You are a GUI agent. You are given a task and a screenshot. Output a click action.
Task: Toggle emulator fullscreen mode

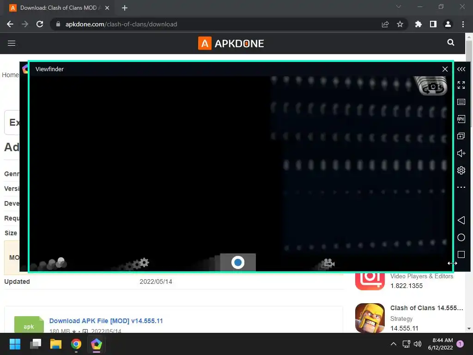click(461, 85)
